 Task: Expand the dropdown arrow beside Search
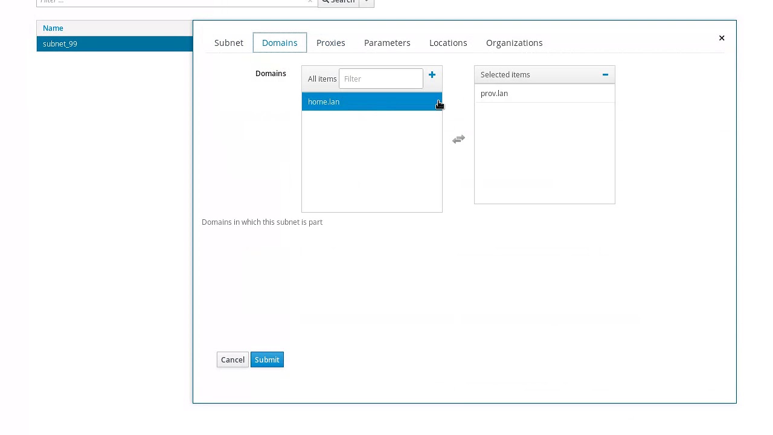[x=367, y=2]
